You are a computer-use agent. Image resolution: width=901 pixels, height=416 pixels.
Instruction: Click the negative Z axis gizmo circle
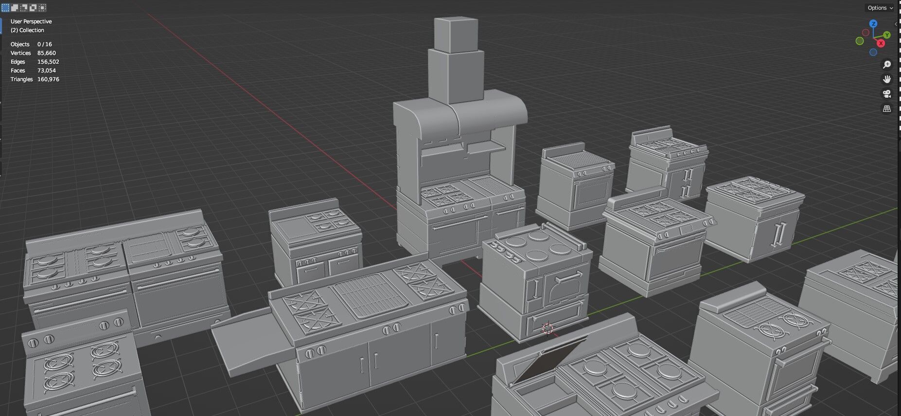click(x=873, y=52)
